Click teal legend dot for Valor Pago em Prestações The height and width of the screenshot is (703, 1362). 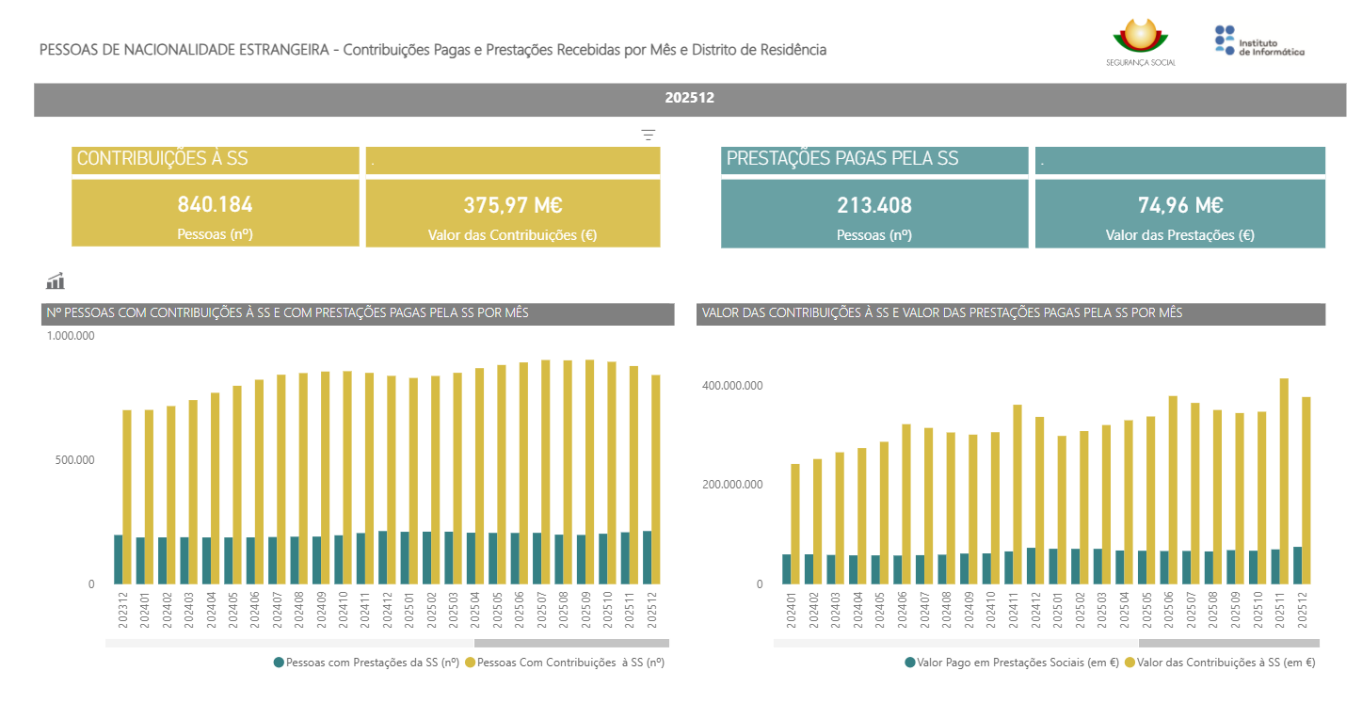910,663
